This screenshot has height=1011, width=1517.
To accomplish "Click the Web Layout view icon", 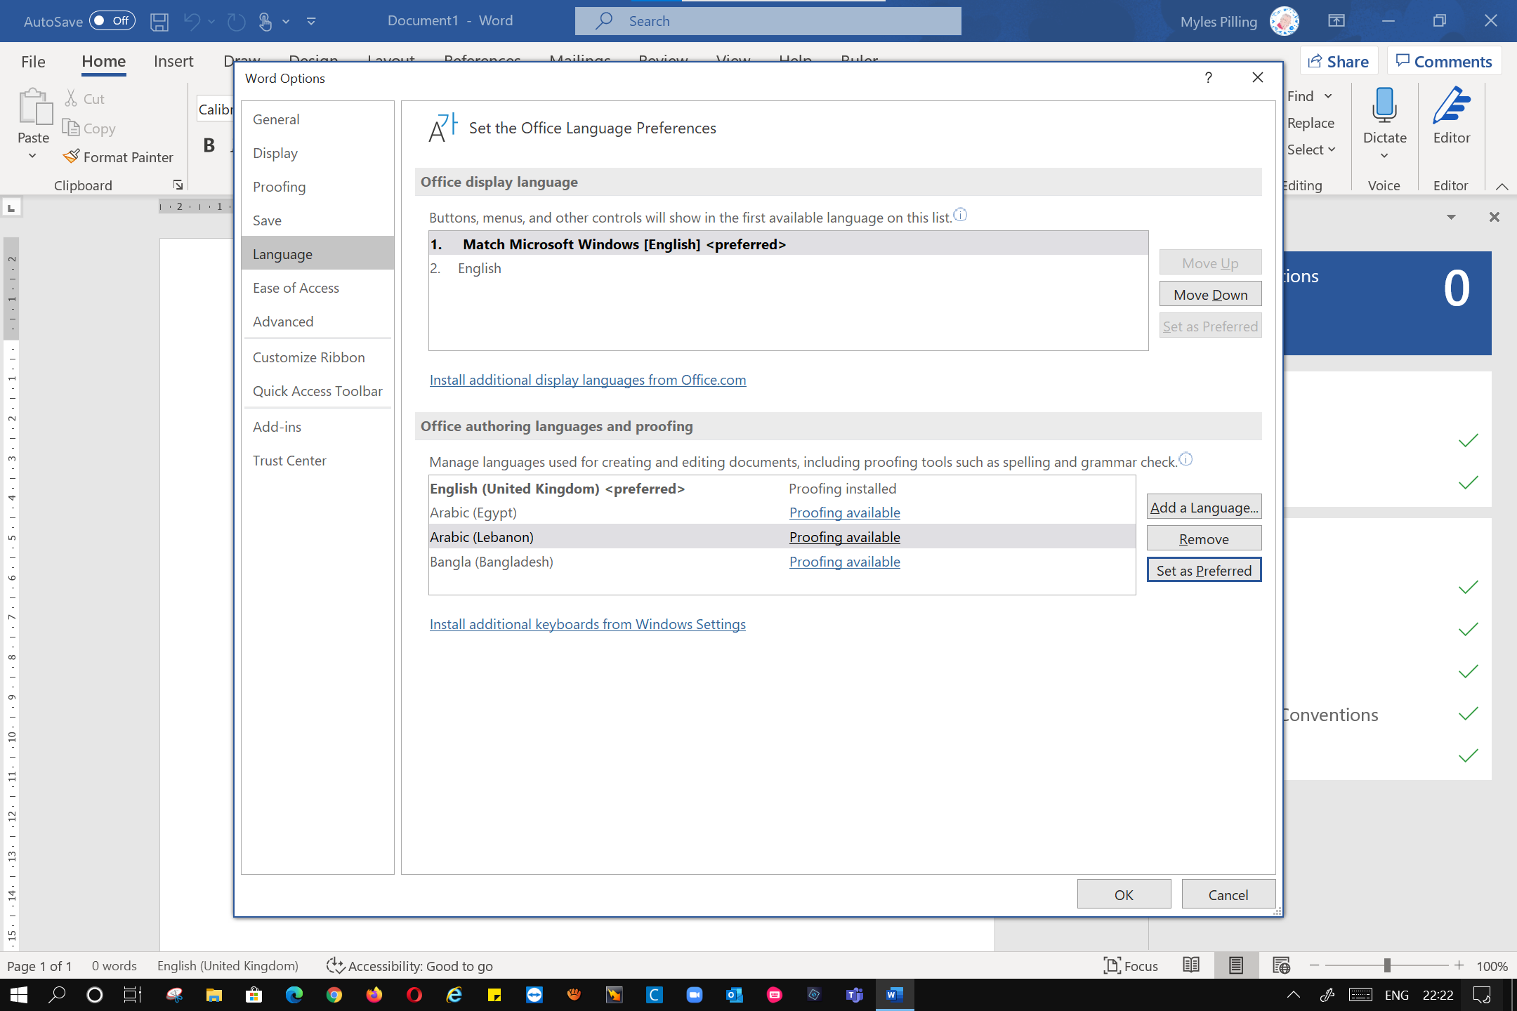I will (1281, 966).
